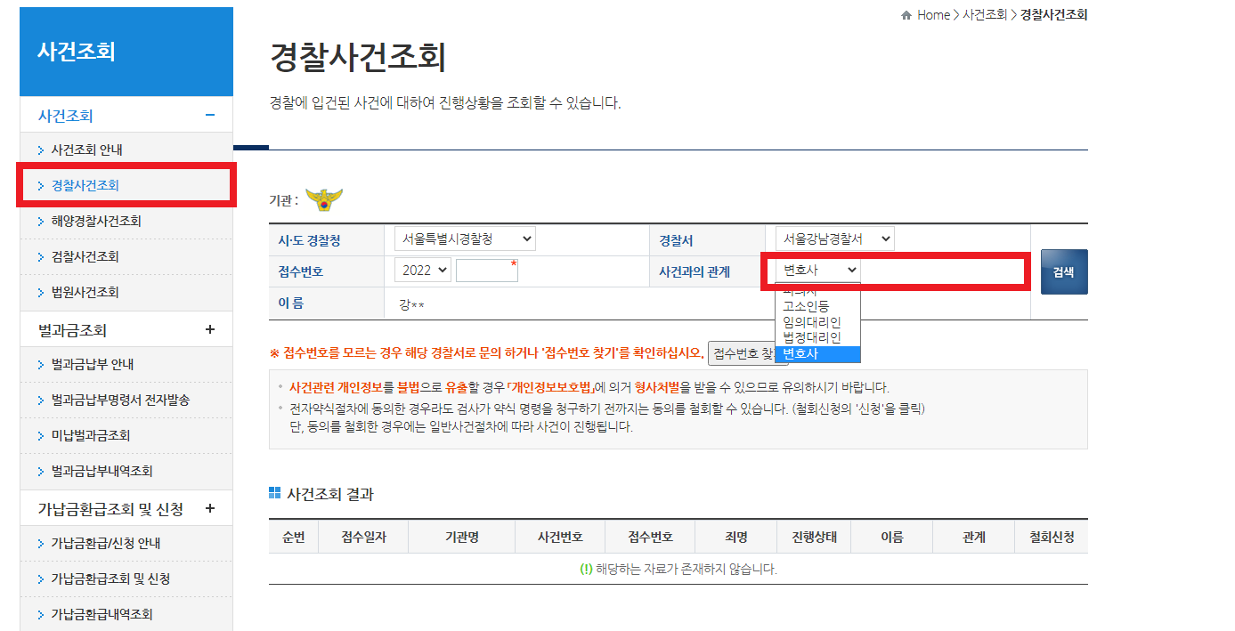Expand 가납금환급조회 및 신청 header plus icon
This screenshot has height=631, width=1235.
click(210, 508)
